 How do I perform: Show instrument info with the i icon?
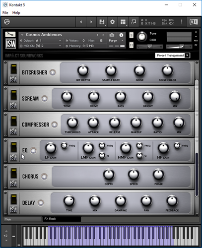[x=121, y=35]
